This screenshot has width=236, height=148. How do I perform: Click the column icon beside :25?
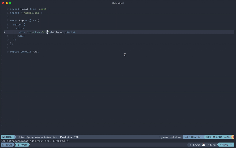coord(224,137)
